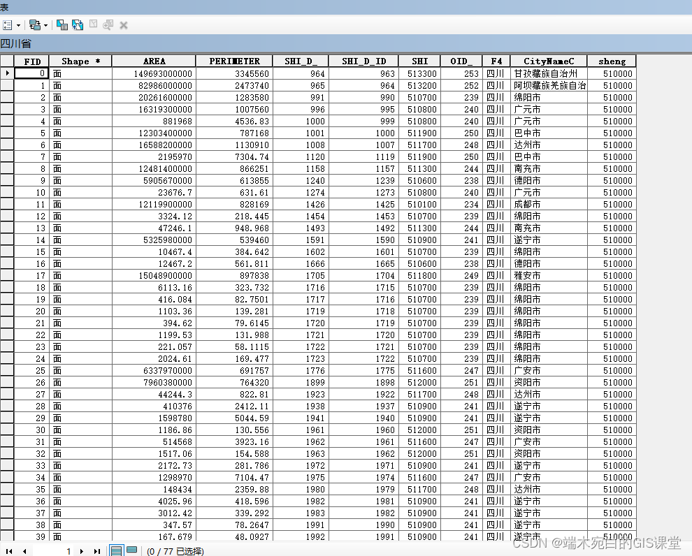The image size is (692, 556).
Task: Click Switch Selection icon
Action: click(78, 25)
